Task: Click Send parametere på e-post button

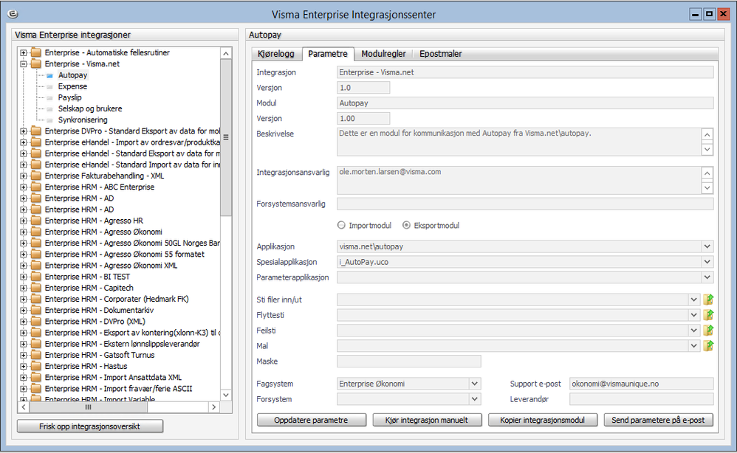Action: click(658, 420)
